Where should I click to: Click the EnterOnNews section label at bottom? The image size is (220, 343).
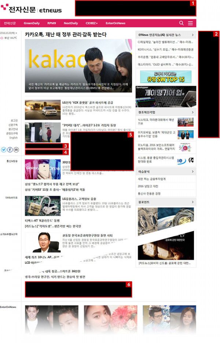(8, 307)
